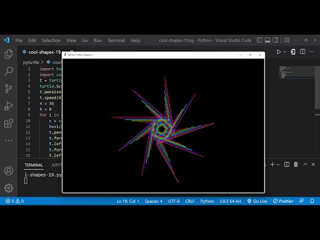Screen dimensions: 320x240
Task: Maximize the Python Turtle Graphics window
Action: (x=250, y=55)
